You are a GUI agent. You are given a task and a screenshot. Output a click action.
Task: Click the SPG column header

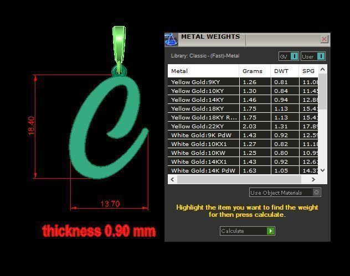pyautogui.click(x=308, y=71)
